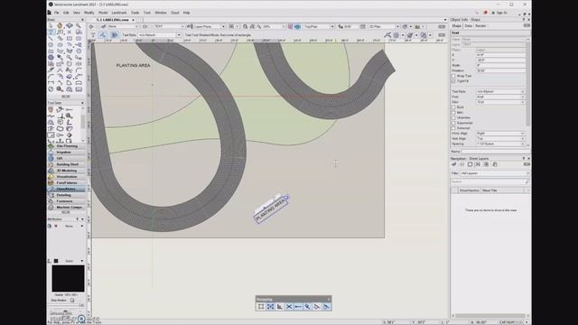Viewport: 578px width, 325px height.
Task: Enable Italic checkbox in Object Info
Action: [x=453, y=112]
